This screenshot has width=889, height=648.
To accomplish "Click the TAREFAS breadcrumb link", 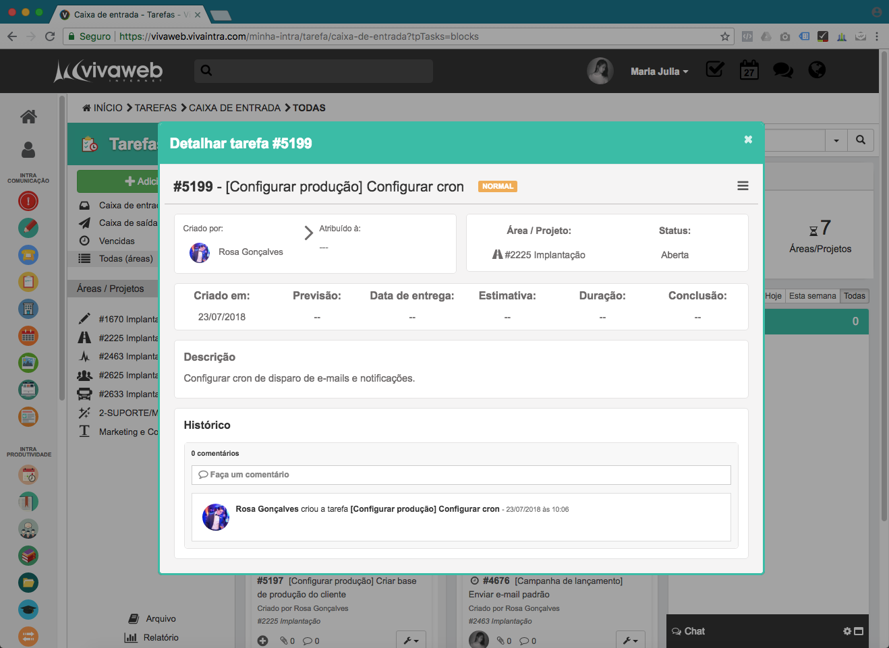I will coord(155,108).
